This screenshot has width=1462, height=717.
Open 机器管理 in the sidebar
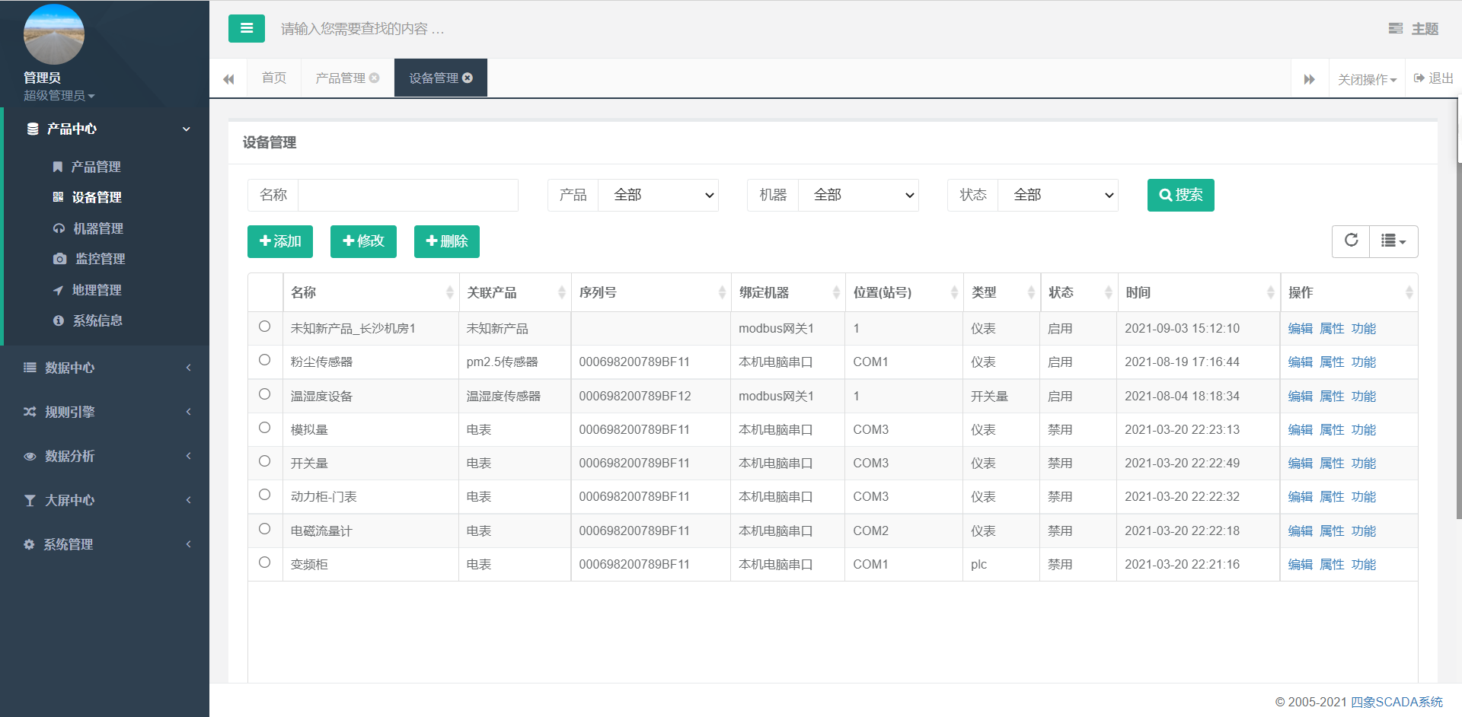click(x=97, y=228)
